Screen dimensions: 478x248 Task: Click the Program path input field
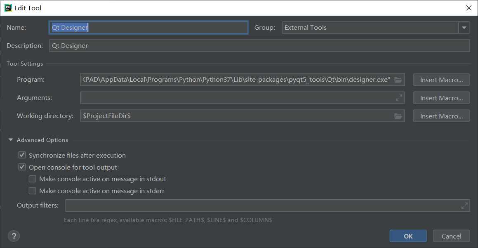243,80
